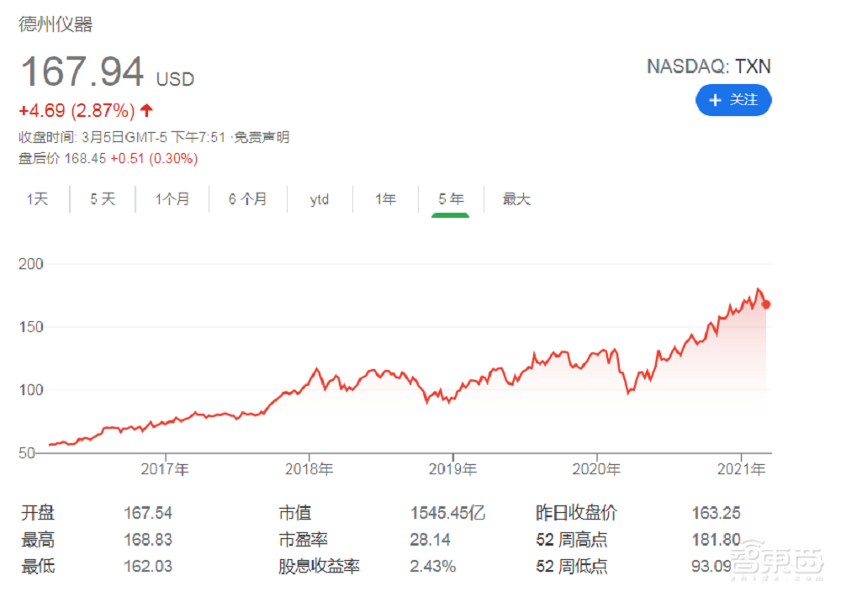This screenshot has width=841, height=597.
Task: Click the active 5年 tab
Action: 451,199
